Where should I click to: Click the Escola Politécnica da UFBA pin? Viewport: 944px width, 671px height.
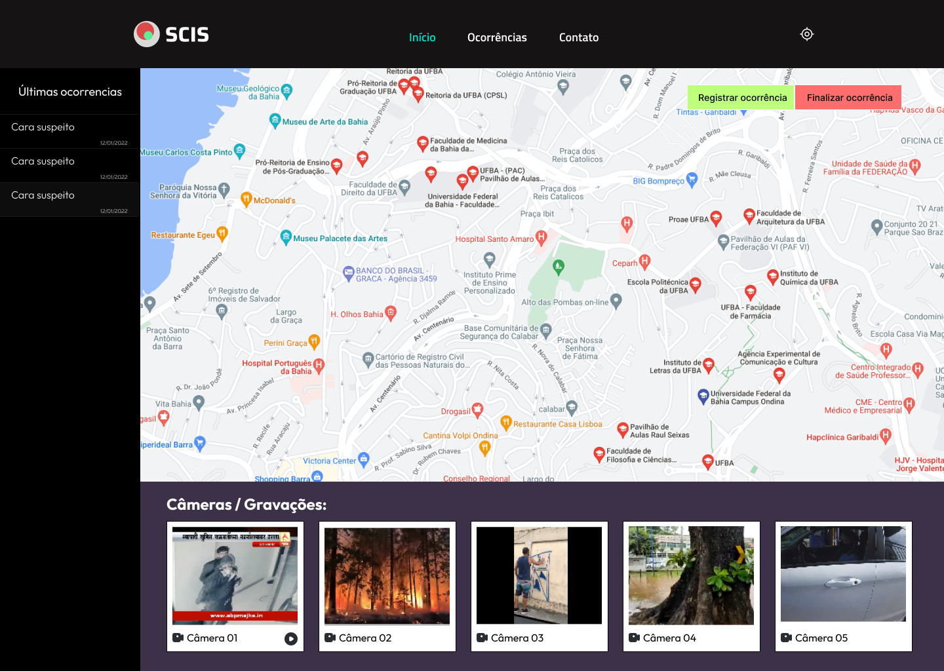coord(696,284)
